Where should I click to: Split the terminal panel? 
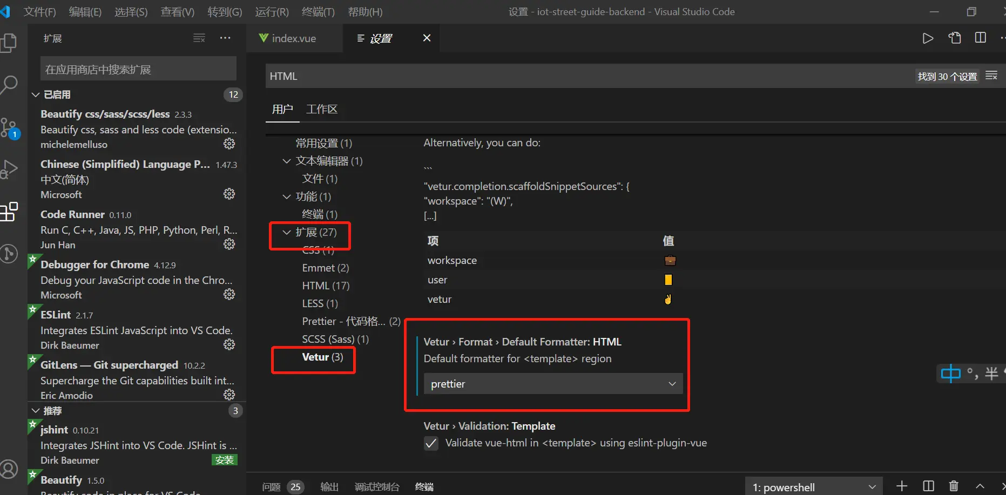929,486
